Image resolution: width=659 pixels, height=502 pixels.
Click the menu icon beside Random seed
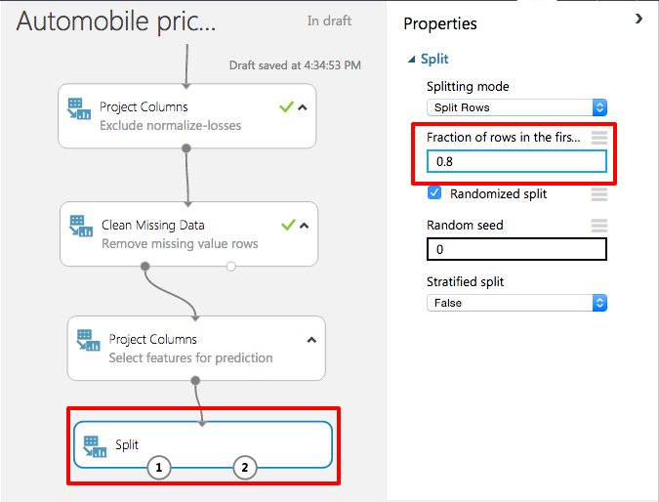[x=599, y=226]
